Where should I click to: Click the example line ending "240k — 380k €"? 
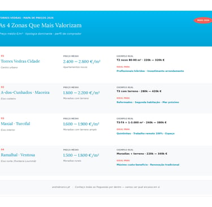141,122
